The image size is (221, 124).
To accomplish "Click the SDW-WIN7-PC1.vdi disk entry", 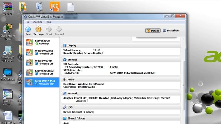I will tap(133, 73).
